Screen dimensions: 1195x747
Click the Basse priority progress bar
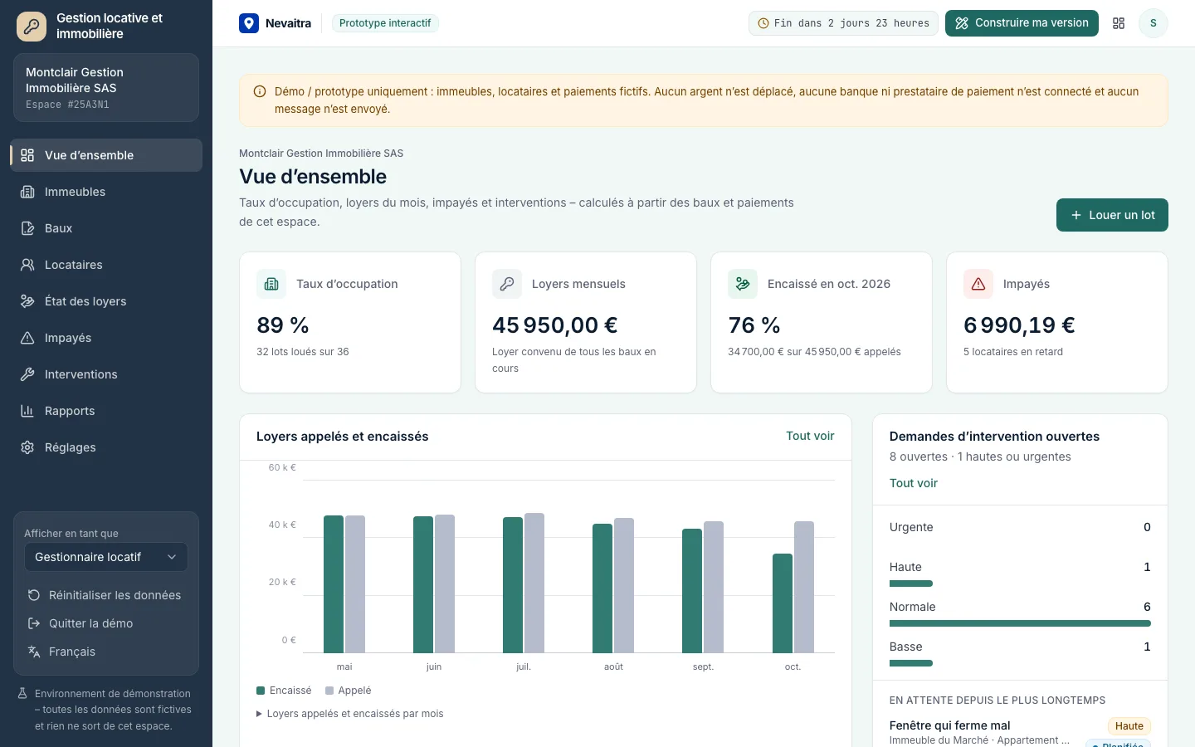coord(911,663)
